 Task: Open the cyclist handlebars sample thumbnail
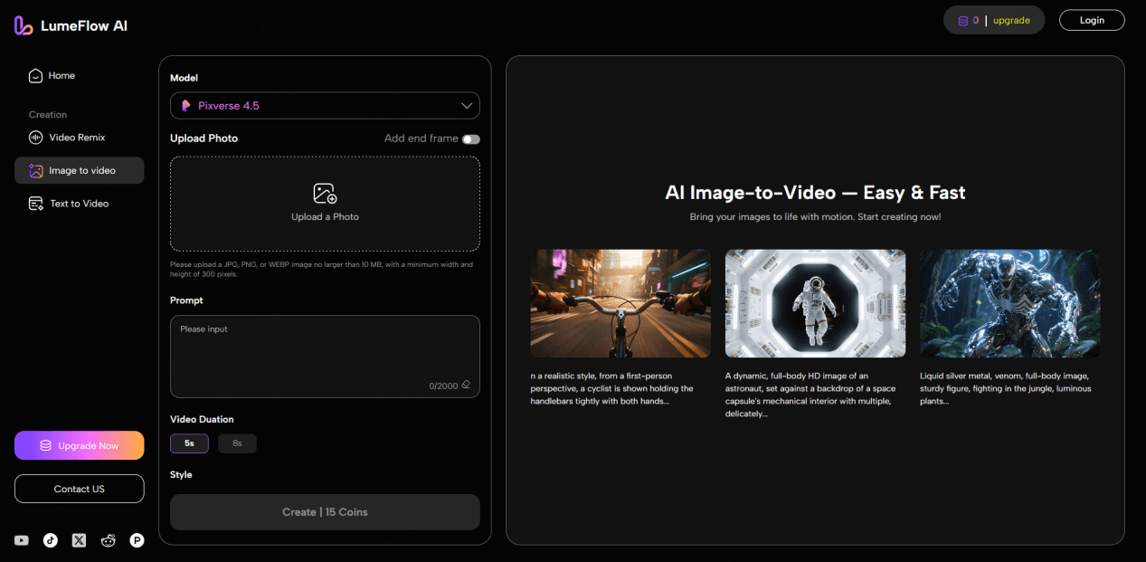[620, 303]
